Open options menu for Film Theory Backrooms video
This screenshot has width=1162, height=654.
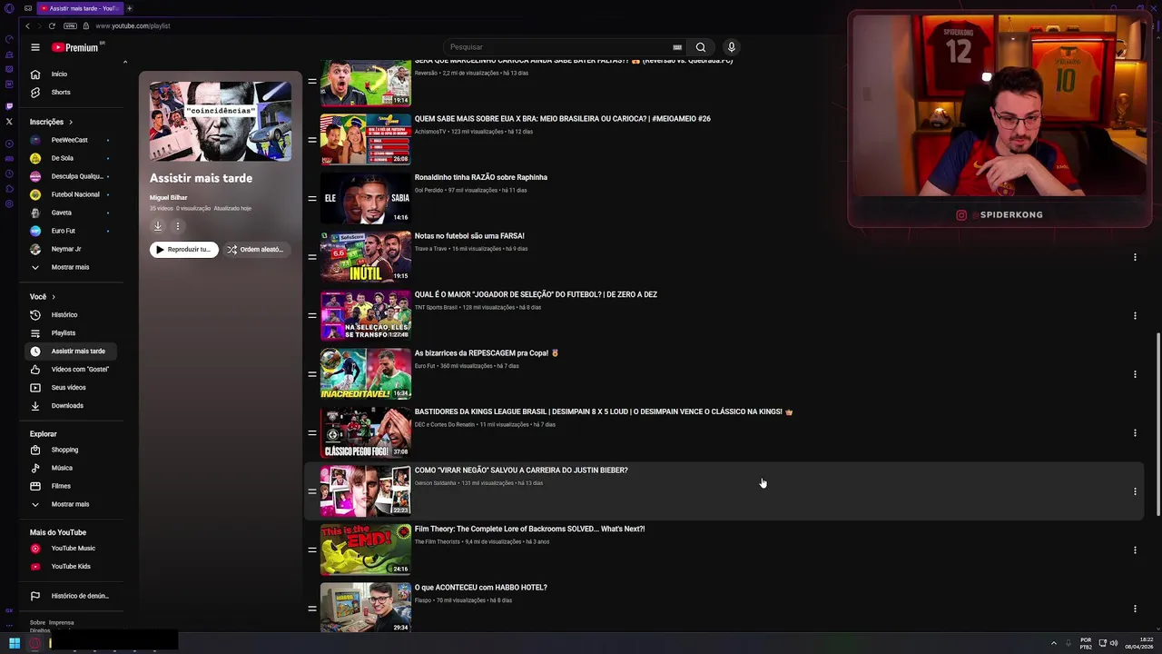click(x=1135, y=550)
